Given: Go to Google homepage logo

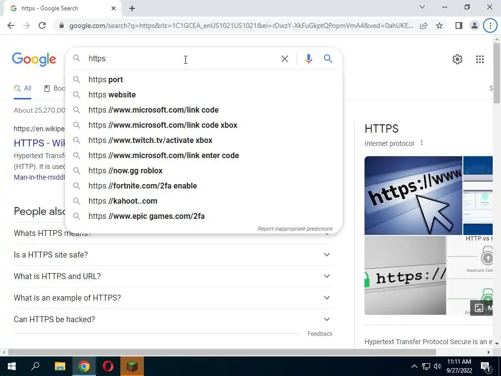Looking at the screenshot, I should (x=34, y=59).
